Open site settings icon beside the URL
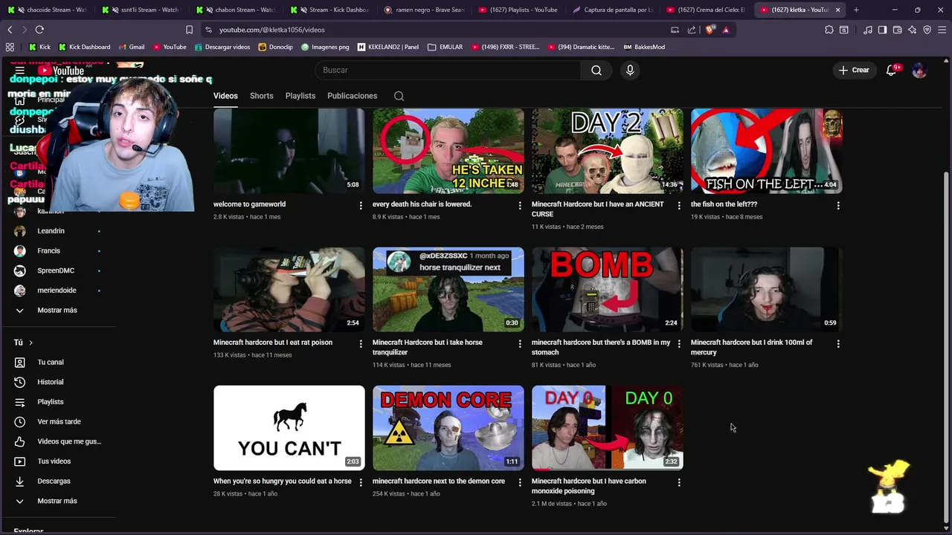 [208, 30]
